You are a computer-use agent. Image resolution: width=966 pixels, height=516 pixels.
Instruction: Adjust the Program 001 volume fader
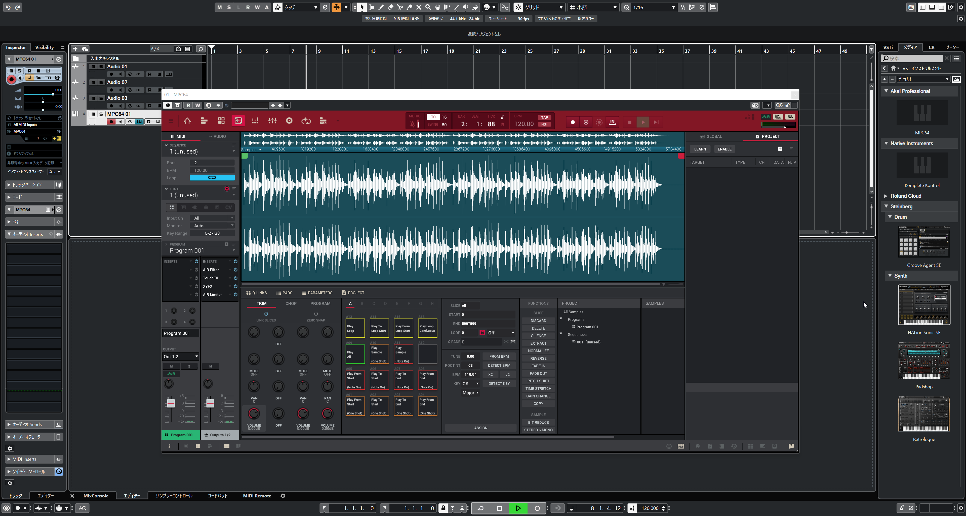[x=171, y=403]
